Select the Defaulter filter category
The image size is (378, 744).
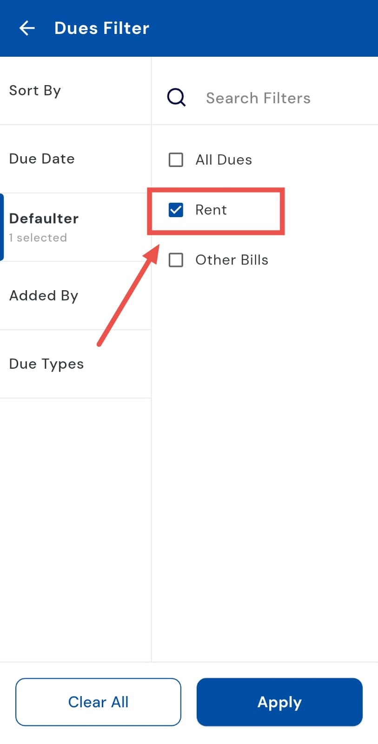(x=44, y=219)
